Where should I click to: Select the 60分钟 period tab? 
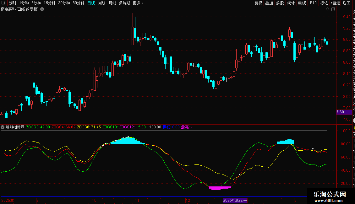click(78, 3)
